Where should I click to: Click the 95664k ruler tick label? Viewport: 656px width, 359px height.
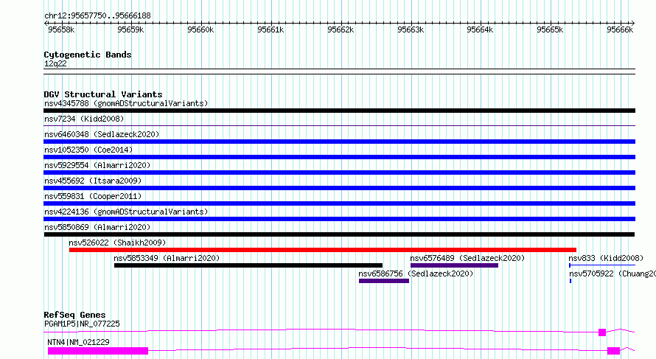tap(480, 29)
